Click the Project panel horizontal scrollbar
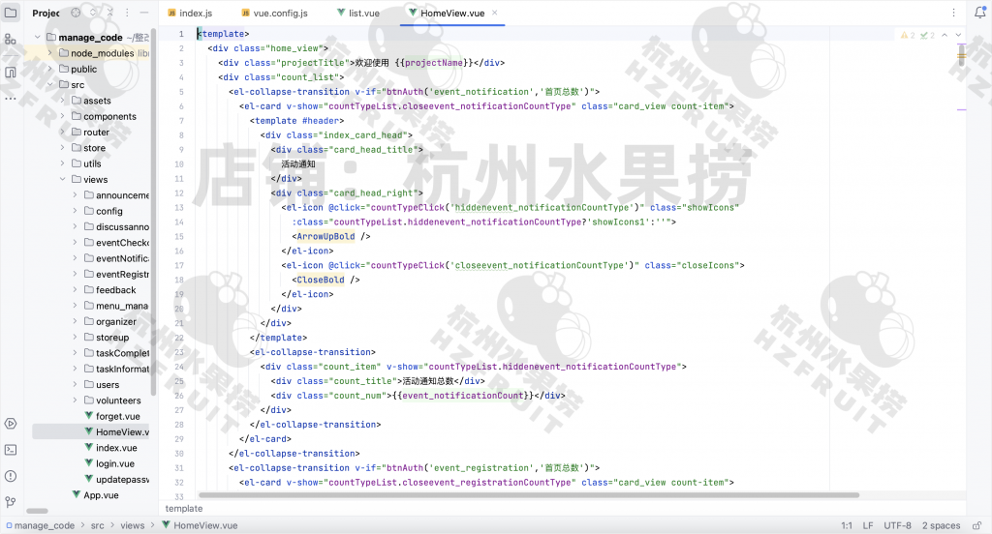 (38, 511)
